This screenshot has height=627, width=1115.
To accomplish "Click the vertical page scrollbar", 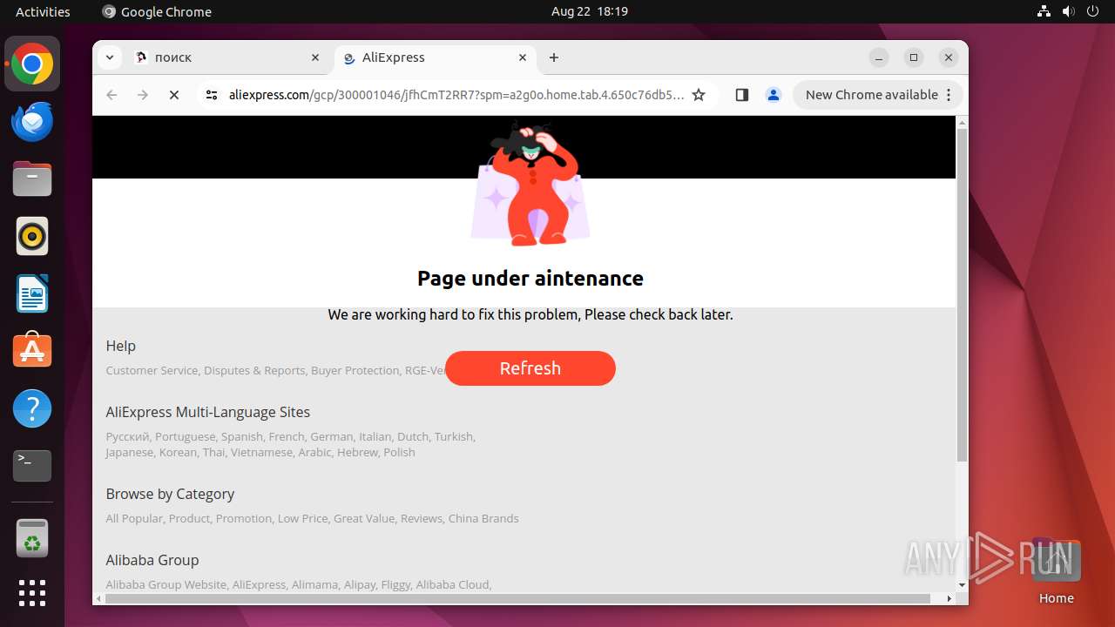I will [962, 296].
